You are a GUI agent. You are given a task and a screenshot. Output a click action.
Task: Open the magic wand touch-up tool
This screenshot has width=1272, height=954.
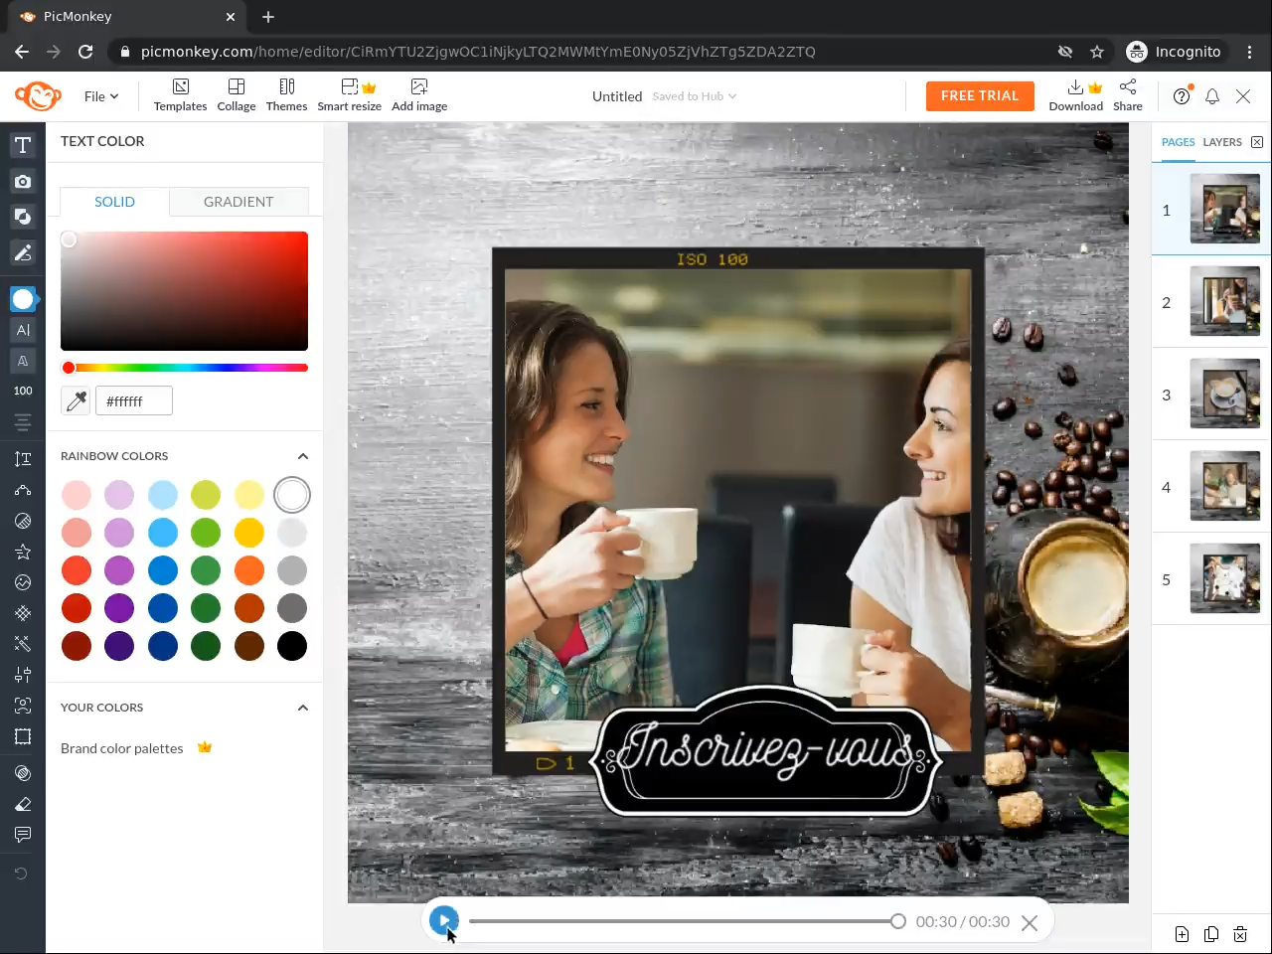click(x=23, y=644)
